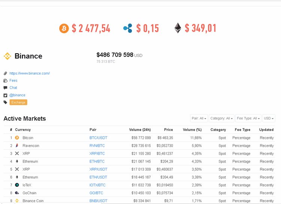Open the Fee Type: All dropdown
Viewport: 281px width, 204px height.
[248, 118]
